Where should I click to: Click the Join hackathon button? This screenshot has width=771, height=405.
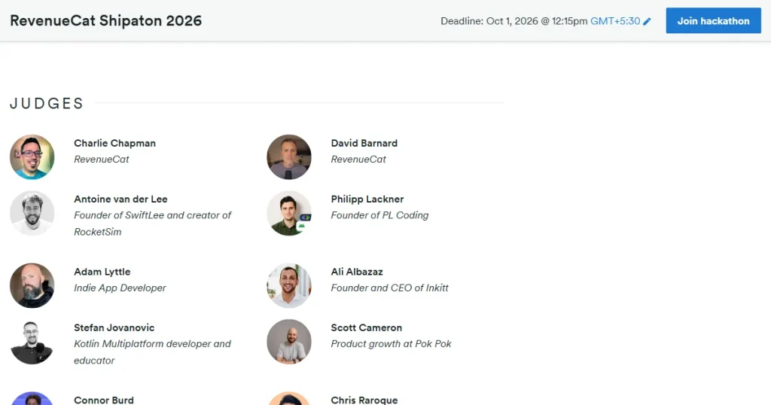(x=714, y=20)
